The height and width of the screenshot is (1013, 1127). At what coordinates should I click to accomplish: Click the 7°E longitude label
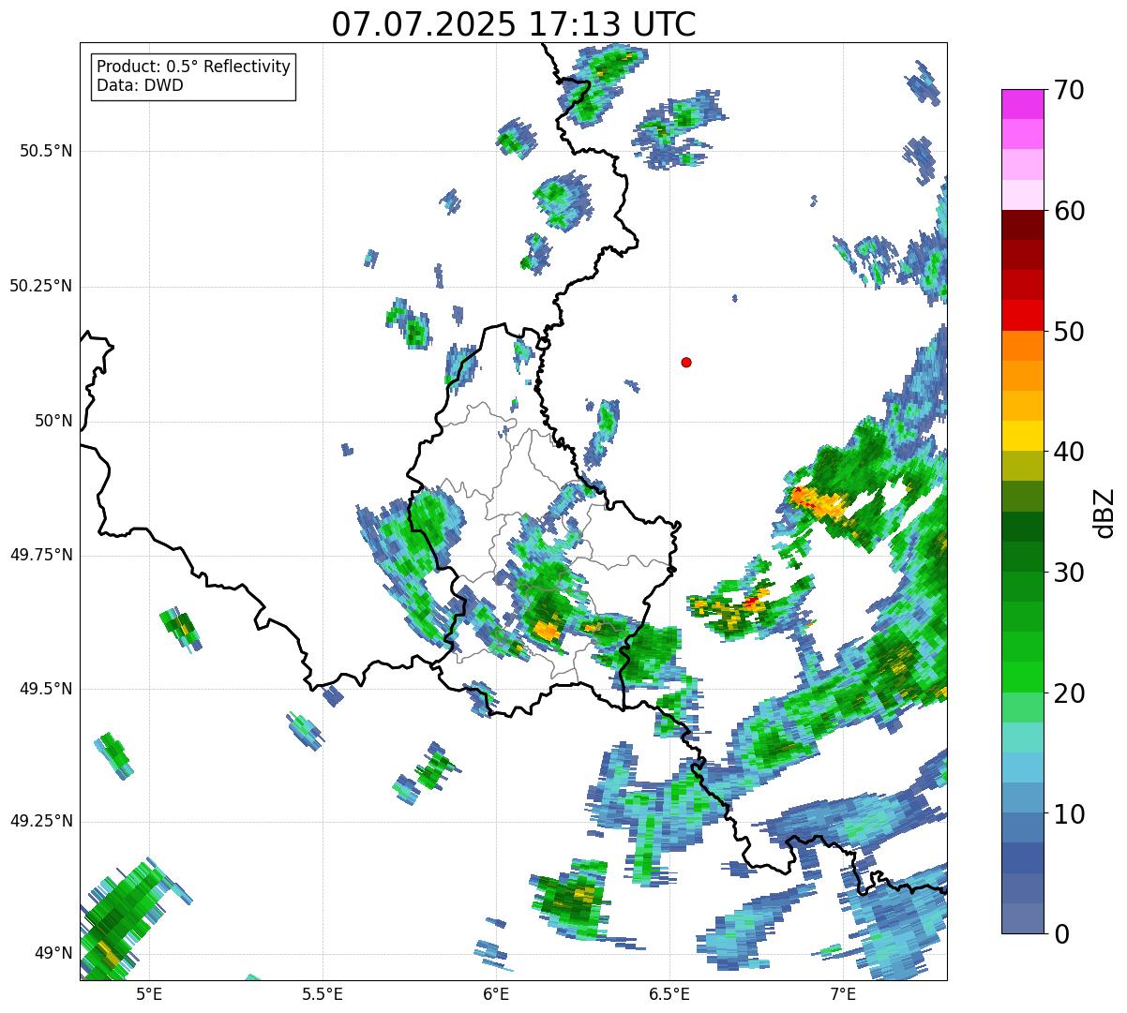point(843,993)
